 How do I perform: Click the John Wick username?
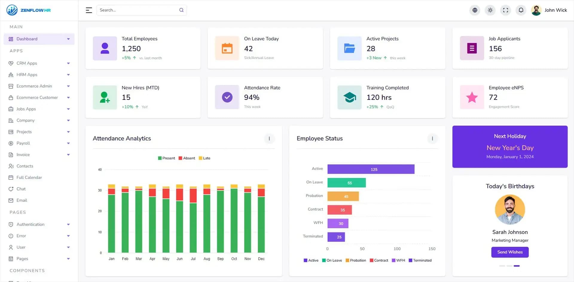(555, 10)
